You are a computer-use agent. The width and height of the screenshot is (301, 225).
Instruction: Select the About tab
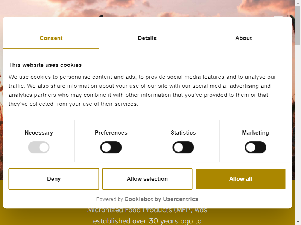(243, 38)
